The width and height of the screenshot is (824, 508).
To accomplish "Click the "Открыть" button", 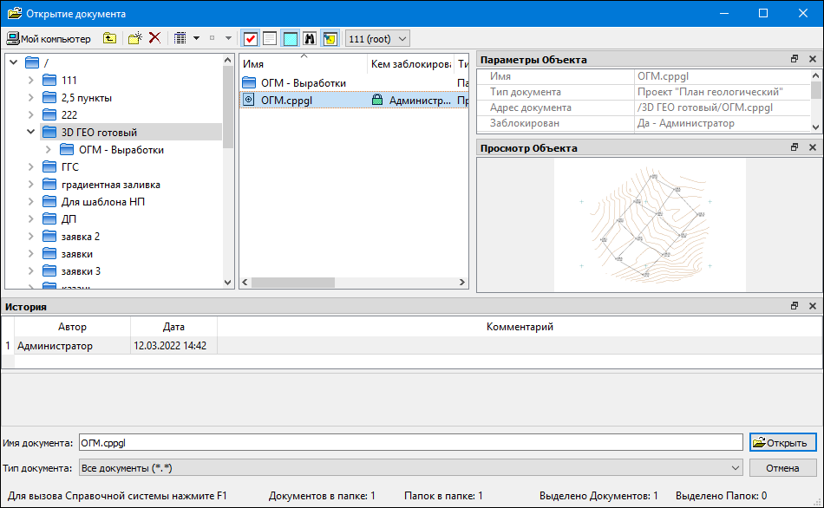I will pyautogui.click(x=783, y=443).
